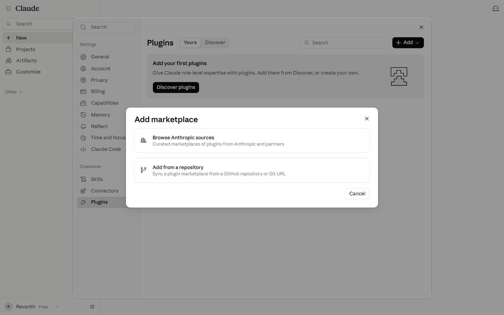This screenshot has width=504, height=315.
Task: Focus the Plugins search field
Action: tap(345, 43)
